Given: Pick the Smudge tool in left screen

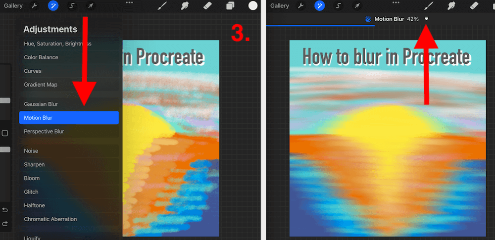Looking at the screenshot, I should click(185, 5).
